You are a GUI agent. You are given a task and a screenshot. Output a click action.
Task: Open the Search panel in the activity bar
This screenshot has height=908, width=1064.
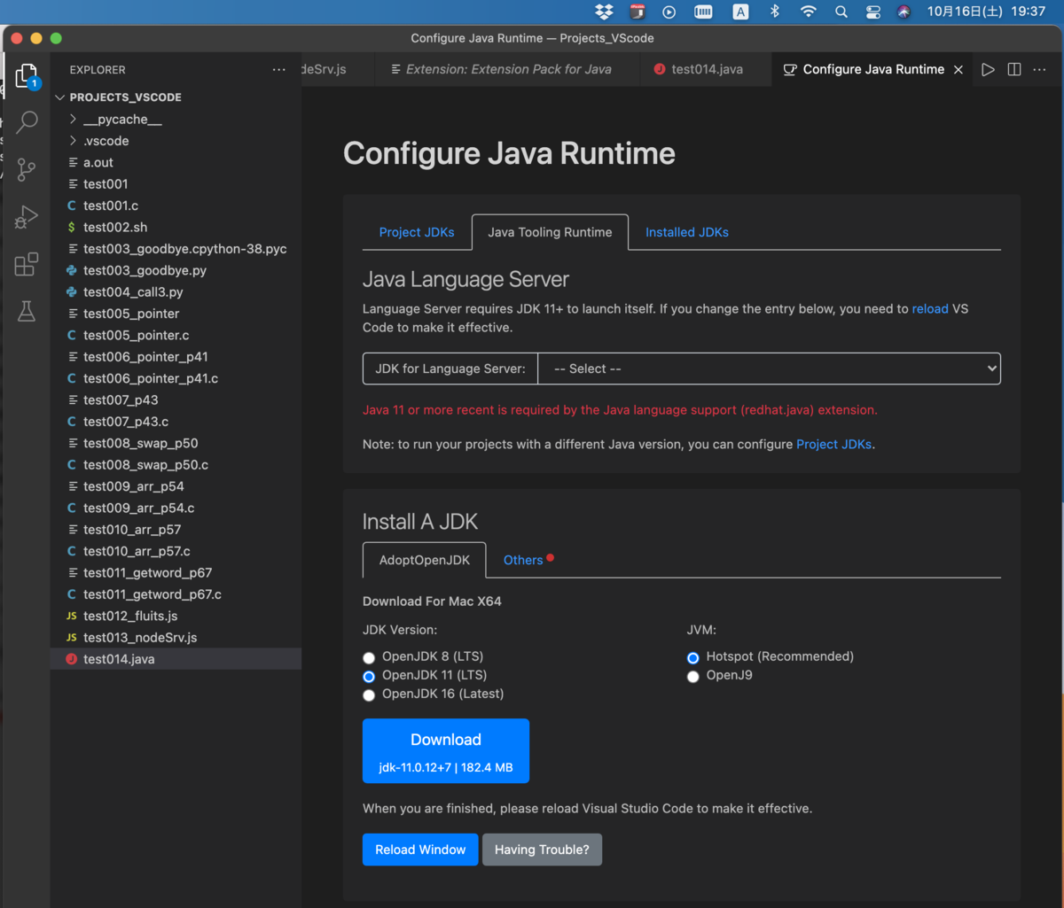point(27,121)
